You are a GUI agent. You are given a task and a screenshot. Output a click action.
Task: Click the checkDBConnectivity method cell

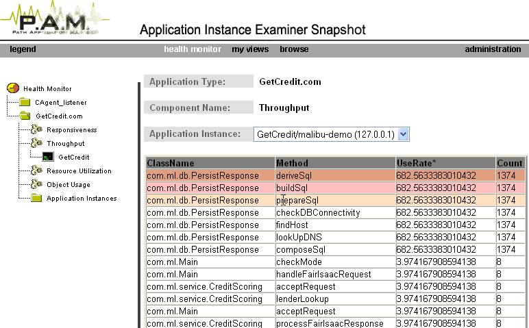pos(335,213)
